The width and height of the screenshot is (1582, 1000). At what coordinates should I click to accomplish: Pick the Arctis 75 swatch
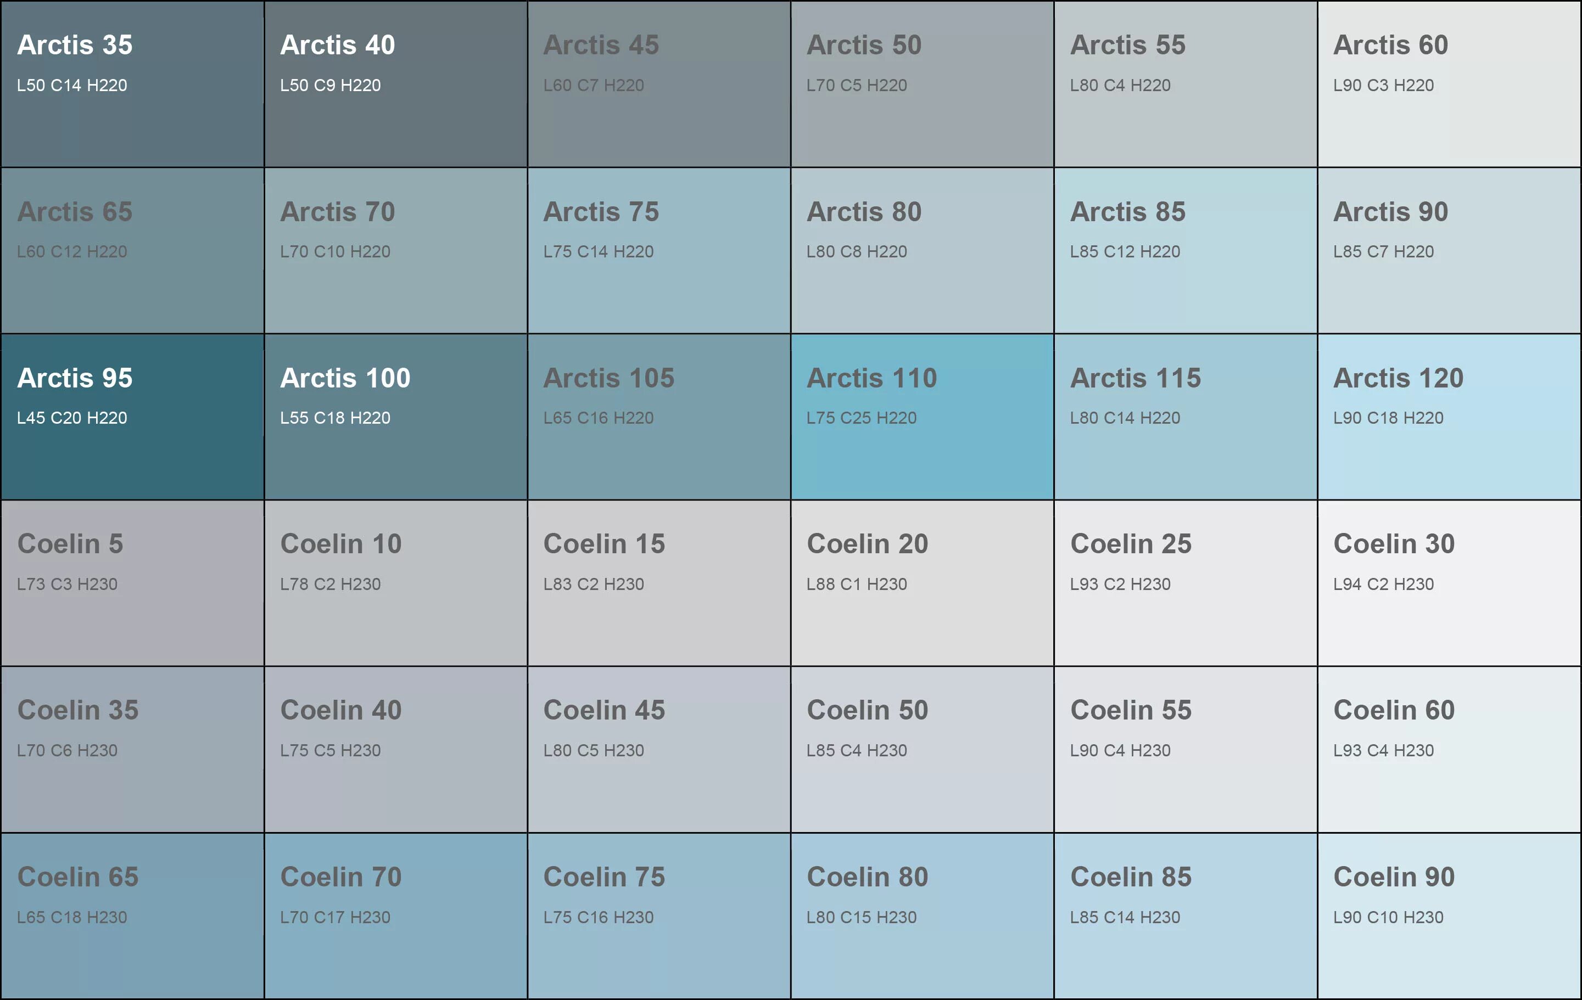659,250
